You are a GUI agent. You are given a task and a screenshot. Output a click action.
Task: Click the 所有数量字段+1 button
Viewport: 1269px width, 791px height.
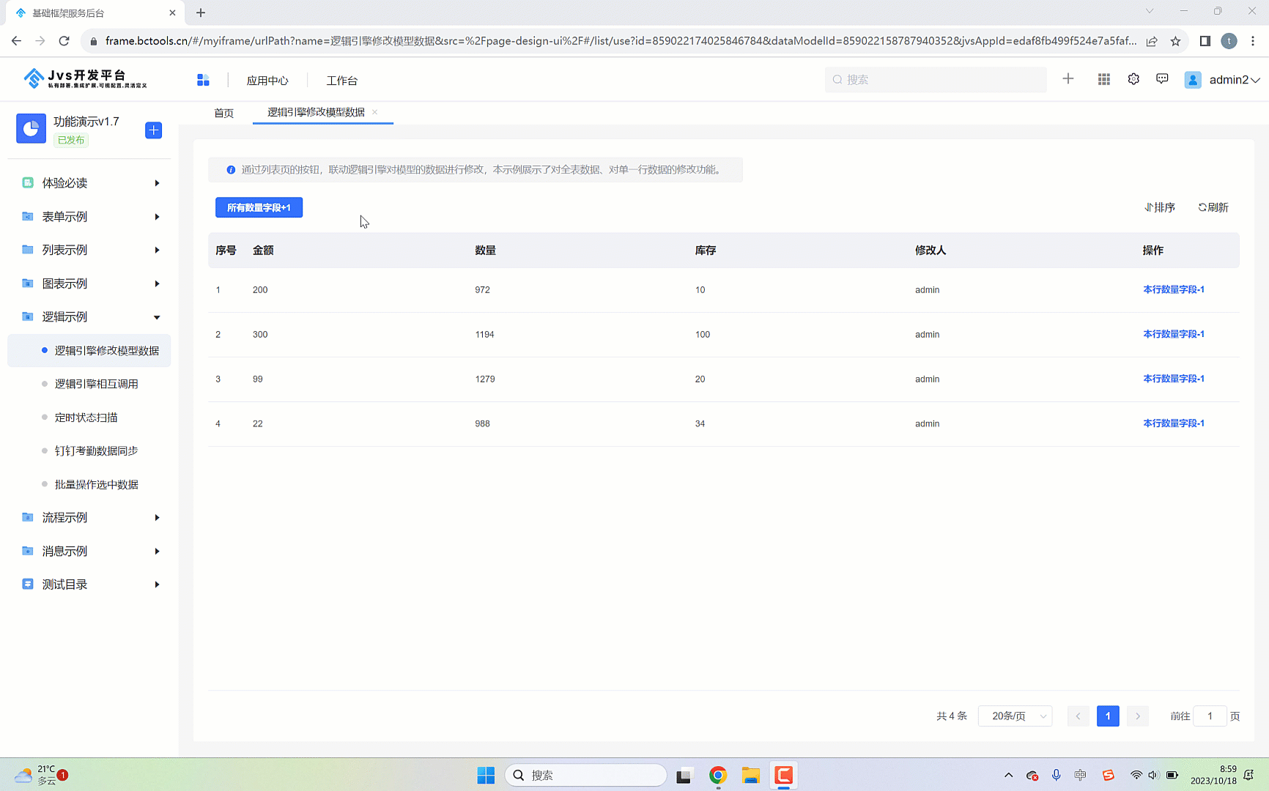coord(259,207)
